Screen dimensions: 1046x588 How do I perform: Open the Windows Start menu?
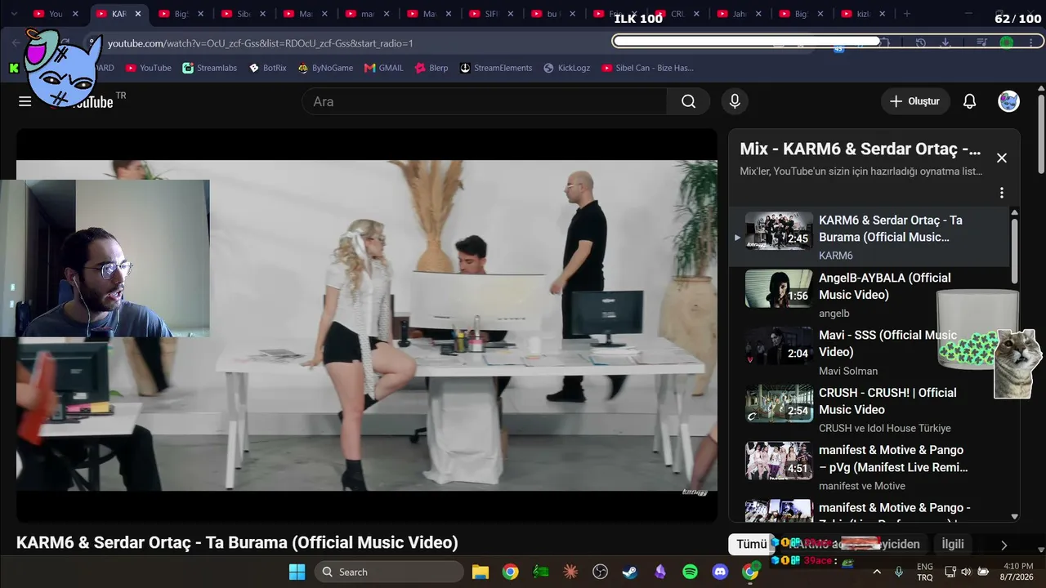tap(297, 572)
